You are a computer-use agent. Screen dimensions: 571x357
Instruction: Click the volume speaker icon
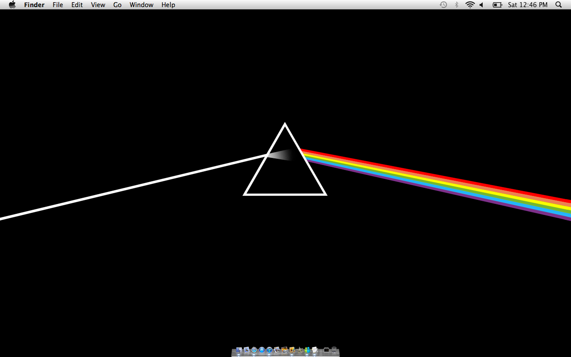[482, 5]
